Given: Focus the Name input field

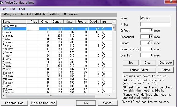Looking at the screenshot, I should point(155,18).
